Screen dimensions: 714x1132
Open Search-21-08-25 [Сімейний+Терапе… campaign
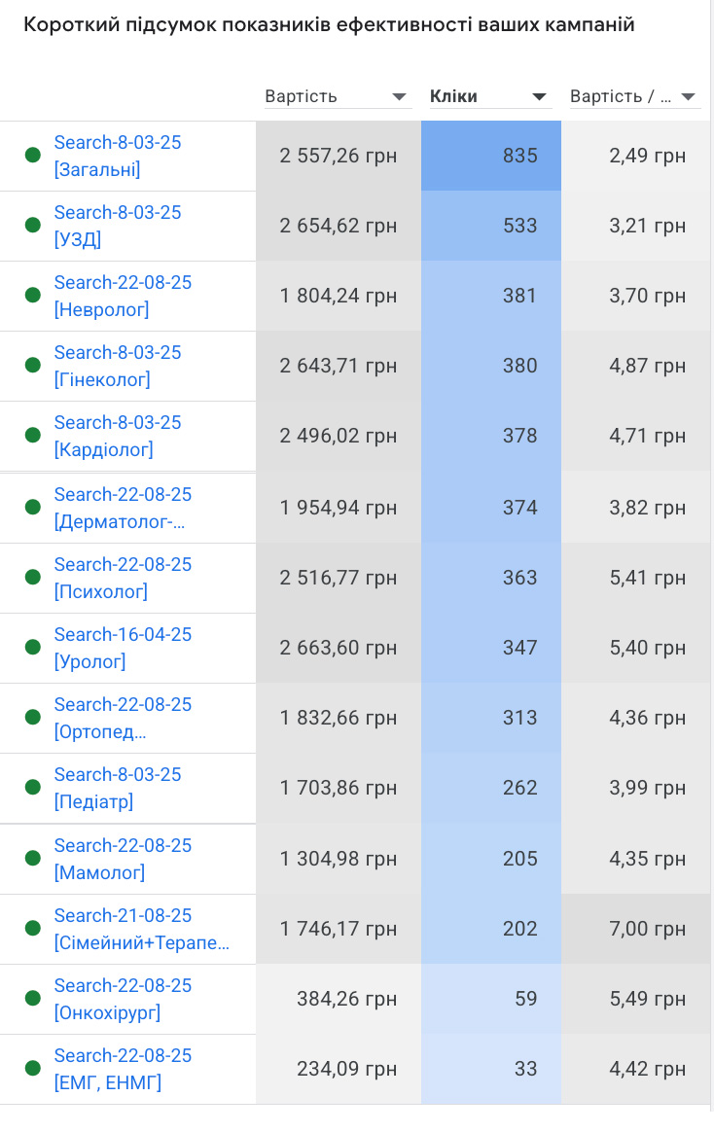(141, 929)
